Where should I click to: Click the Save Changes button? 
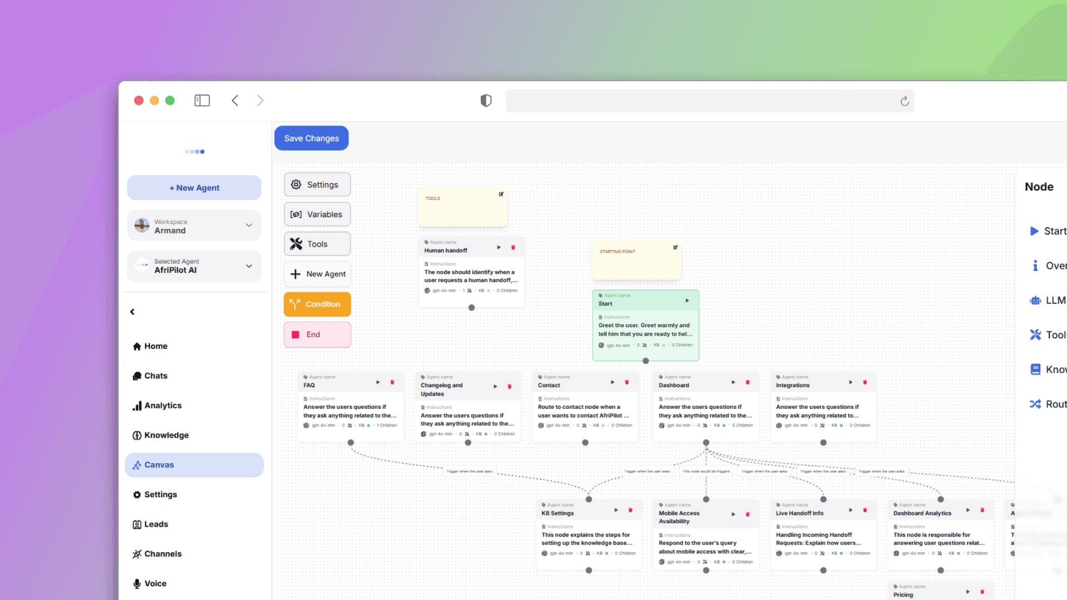click(311, 138)
